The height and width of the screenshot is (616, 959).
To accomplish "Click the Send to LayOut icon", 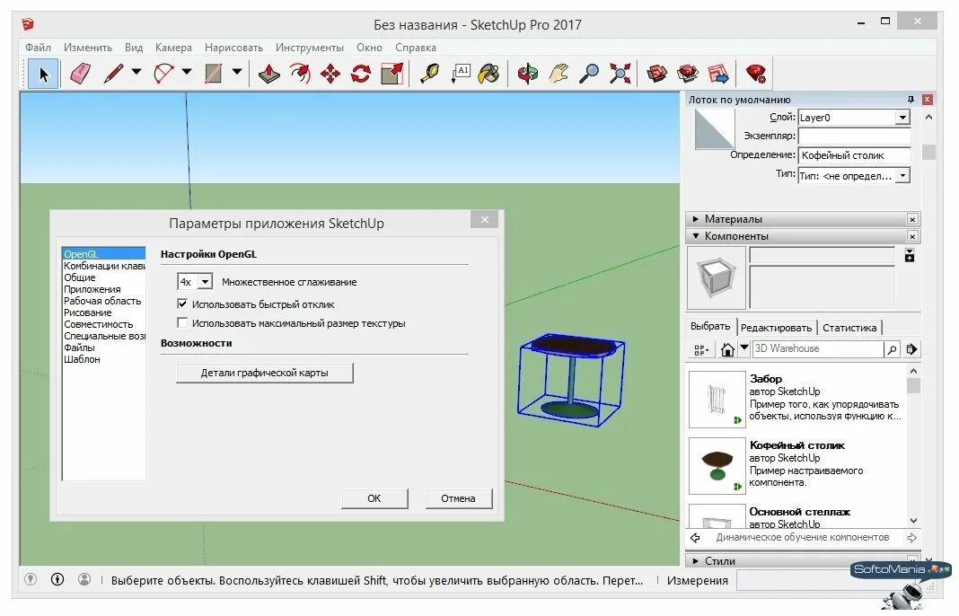I will 718,74.
